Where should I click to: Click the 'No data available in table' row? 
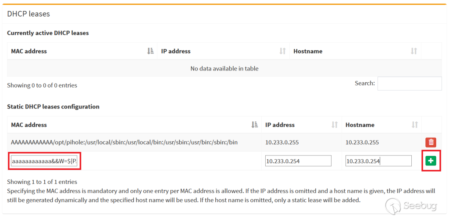click(224, 69)
